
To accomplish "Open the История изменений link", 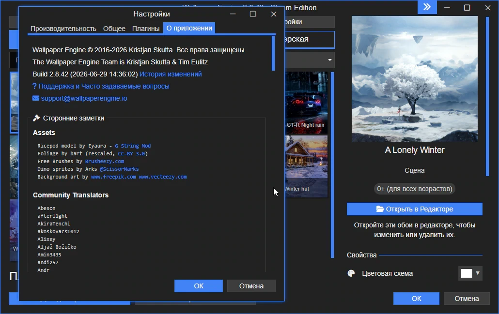I will click(171, 74).
